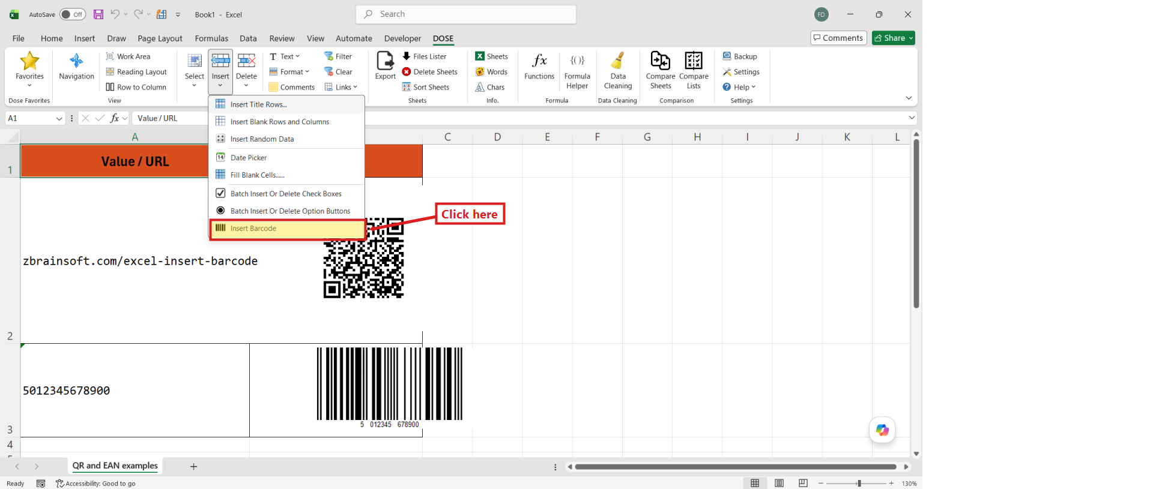This screenshot has width=1153, height=489.
Task: Open the Functions fx tool
Action: [x=539, y=66]
